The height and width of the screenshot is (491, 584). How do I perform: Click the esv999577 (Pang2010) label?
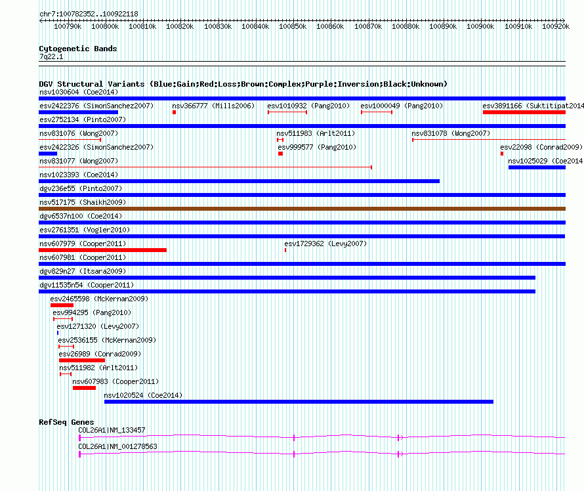[317, 147]
